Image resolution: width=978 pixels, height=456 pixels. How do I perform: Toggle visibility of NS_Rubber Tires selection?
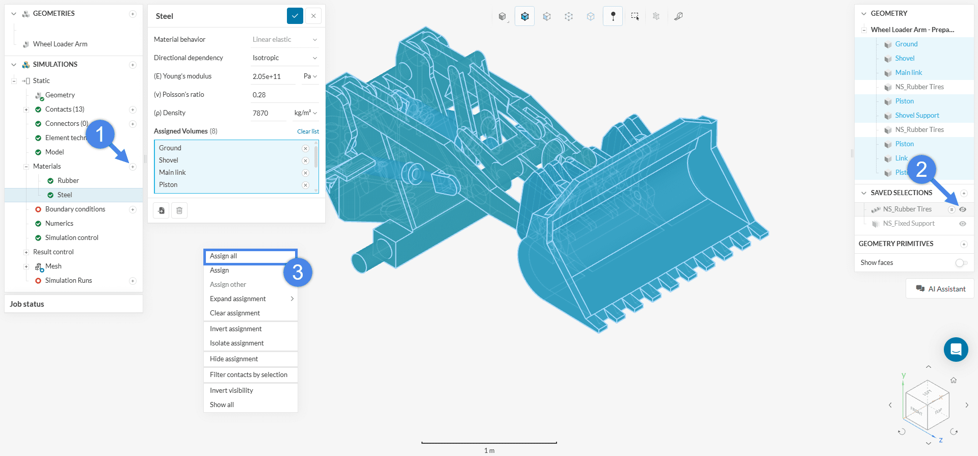tap(963, 209)
